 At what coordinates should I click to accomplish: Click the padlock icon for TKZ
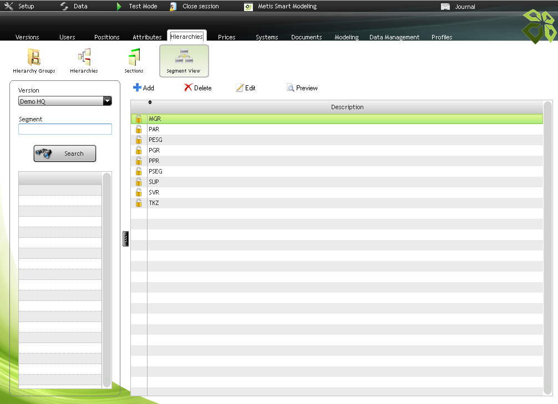139,203
